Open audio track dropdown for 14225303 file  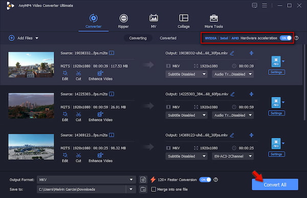click(233, 115)
